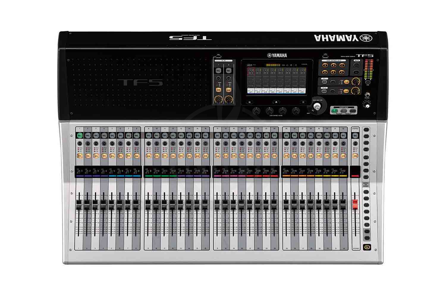
Task: Click the ch 9 channel name display
Action: 149,171
